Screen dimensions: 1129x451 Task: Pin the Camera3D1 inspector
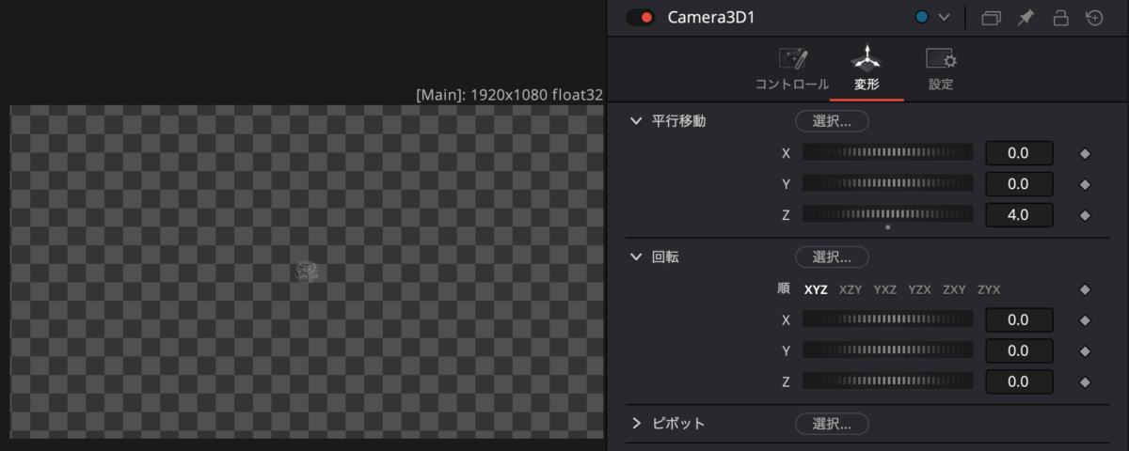pyautogui.click(x=1026, y=17)
